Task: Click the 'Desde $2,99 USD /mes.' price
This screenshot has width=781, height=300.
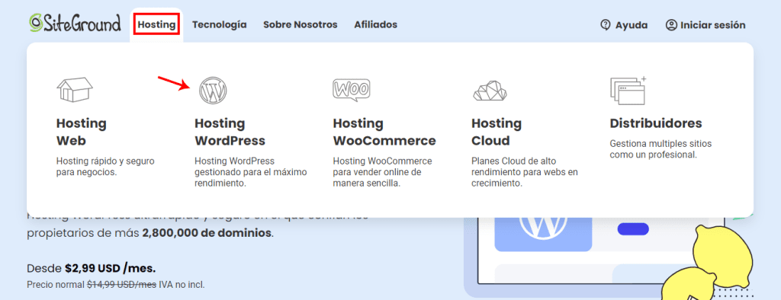Action: click(92, 269)
